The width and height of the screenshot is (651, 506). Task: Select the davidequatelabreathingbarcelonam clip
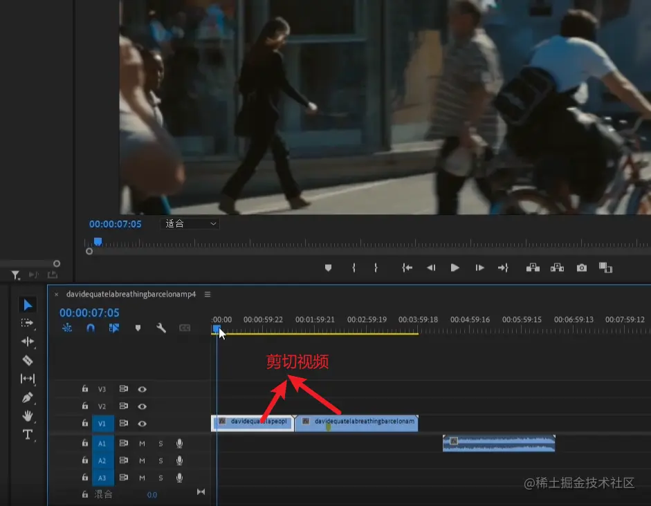pyautogui.click(x=356, y=423)
